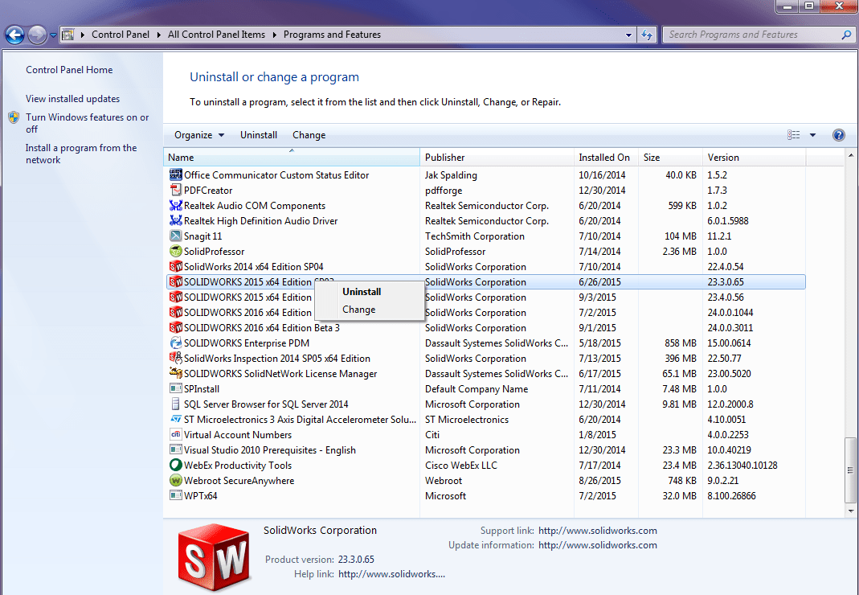Click Control Panel breadcrumb in address bar
Viewport: 859px width, 595px height.
point(121,35)
